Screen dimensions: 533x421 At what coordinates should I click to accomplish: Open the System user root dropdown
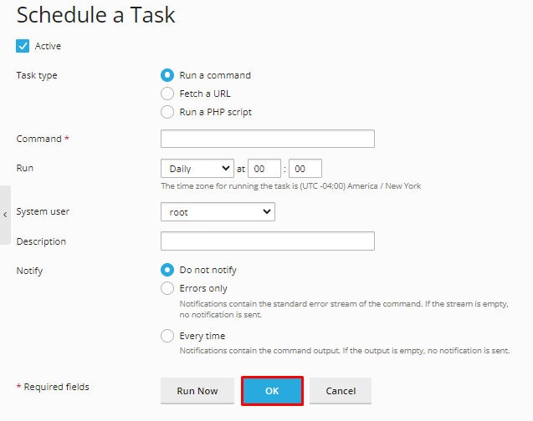[218, 212]
